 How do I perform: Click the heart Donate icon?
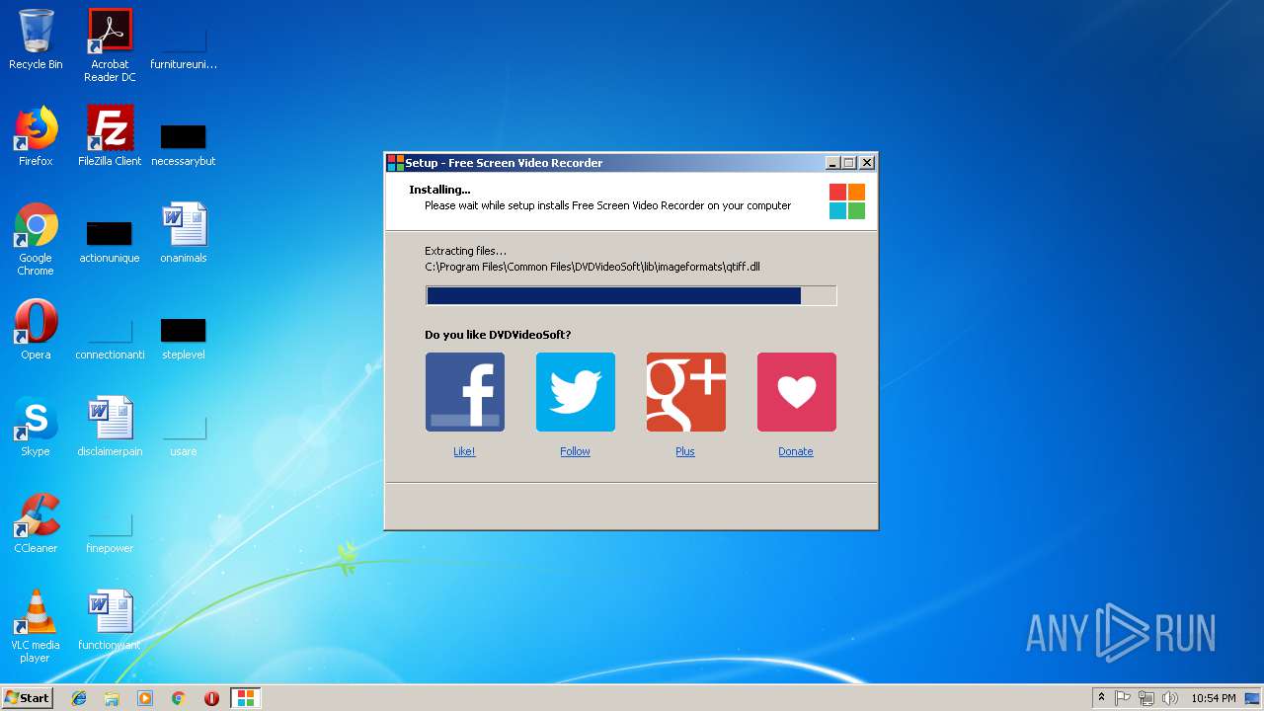[x=796, y=392]
